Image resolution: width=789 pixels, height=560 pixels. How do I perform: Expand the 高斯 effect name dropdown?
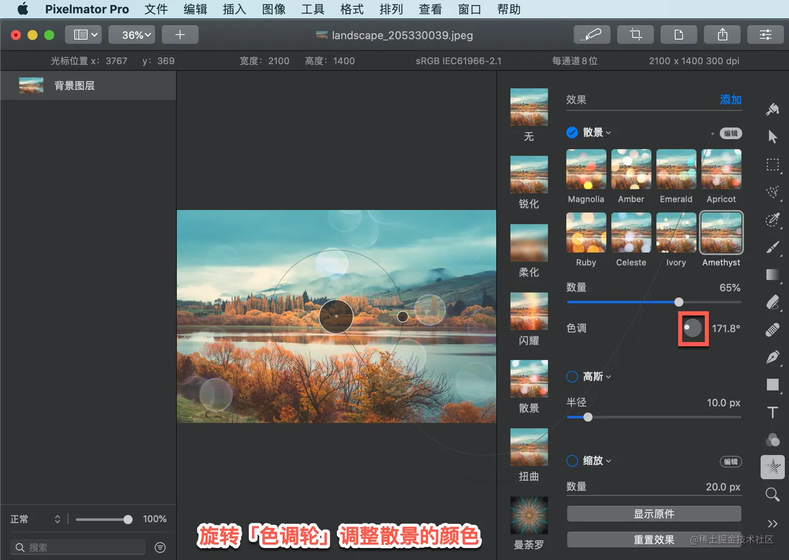597,376
